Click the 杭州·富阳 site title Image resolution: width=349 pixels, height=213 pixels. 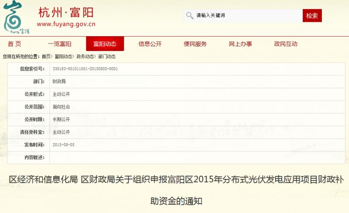click(x=66, y=12)
